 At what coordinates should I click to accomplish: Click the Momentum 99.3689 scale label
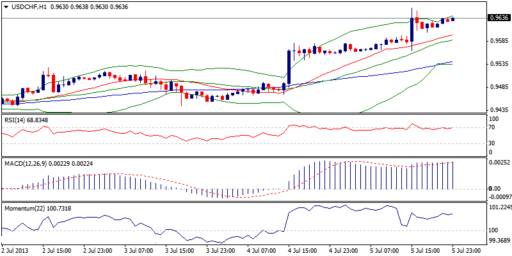click(x=499, y=241)
